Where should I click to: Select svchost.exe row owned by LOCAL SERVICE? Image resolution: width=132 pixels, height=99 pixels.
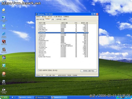63,45
